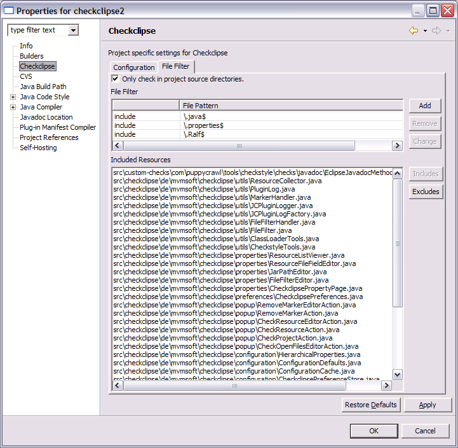Image resolution: width=458 pixels, height=448 pixels.
Task: Open the type filter text dropdown
Action: coord(73,30)
